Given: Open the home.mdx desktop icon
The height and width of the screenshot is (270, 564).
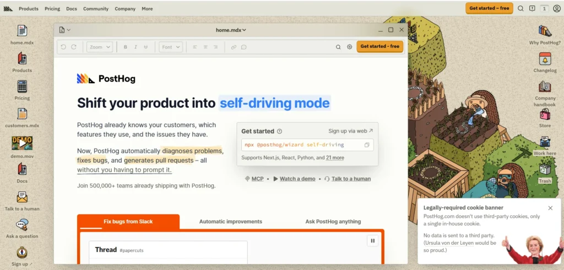Looking at the screenshot, I should [22, 31].
